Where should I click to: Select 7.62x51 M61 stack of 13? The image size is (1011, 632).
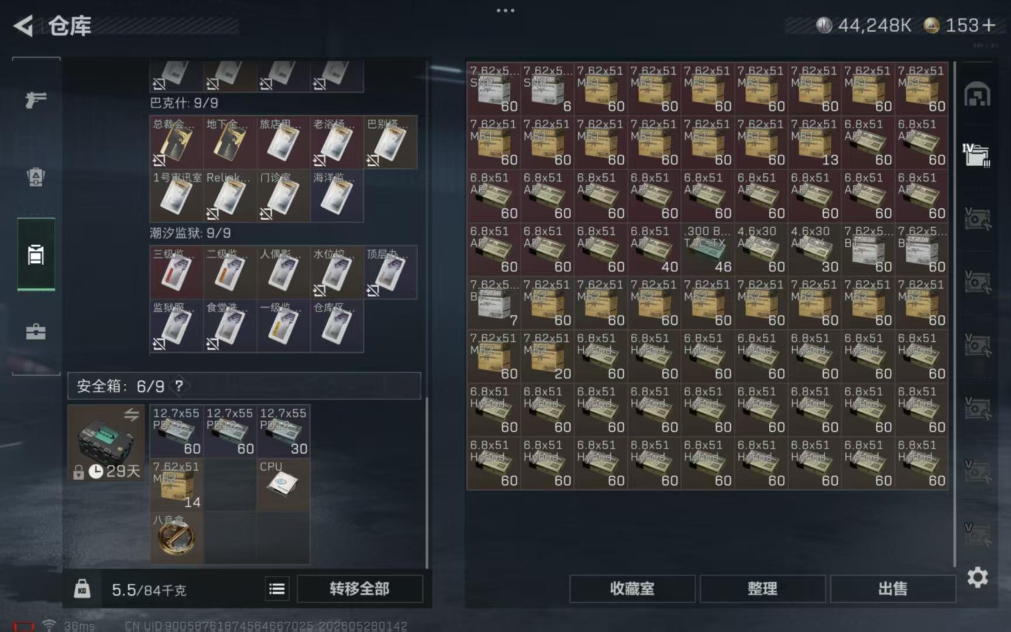click(x=814, y=142)
